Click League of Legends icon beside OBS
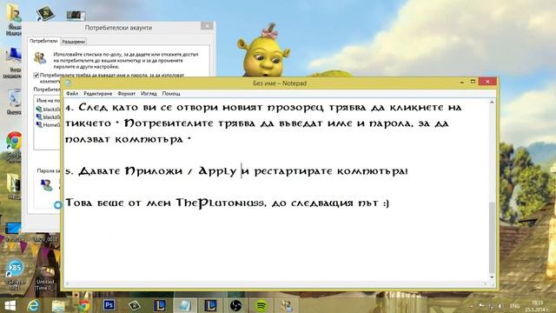Viewport: 556px width, 313px height. [210, 305]
